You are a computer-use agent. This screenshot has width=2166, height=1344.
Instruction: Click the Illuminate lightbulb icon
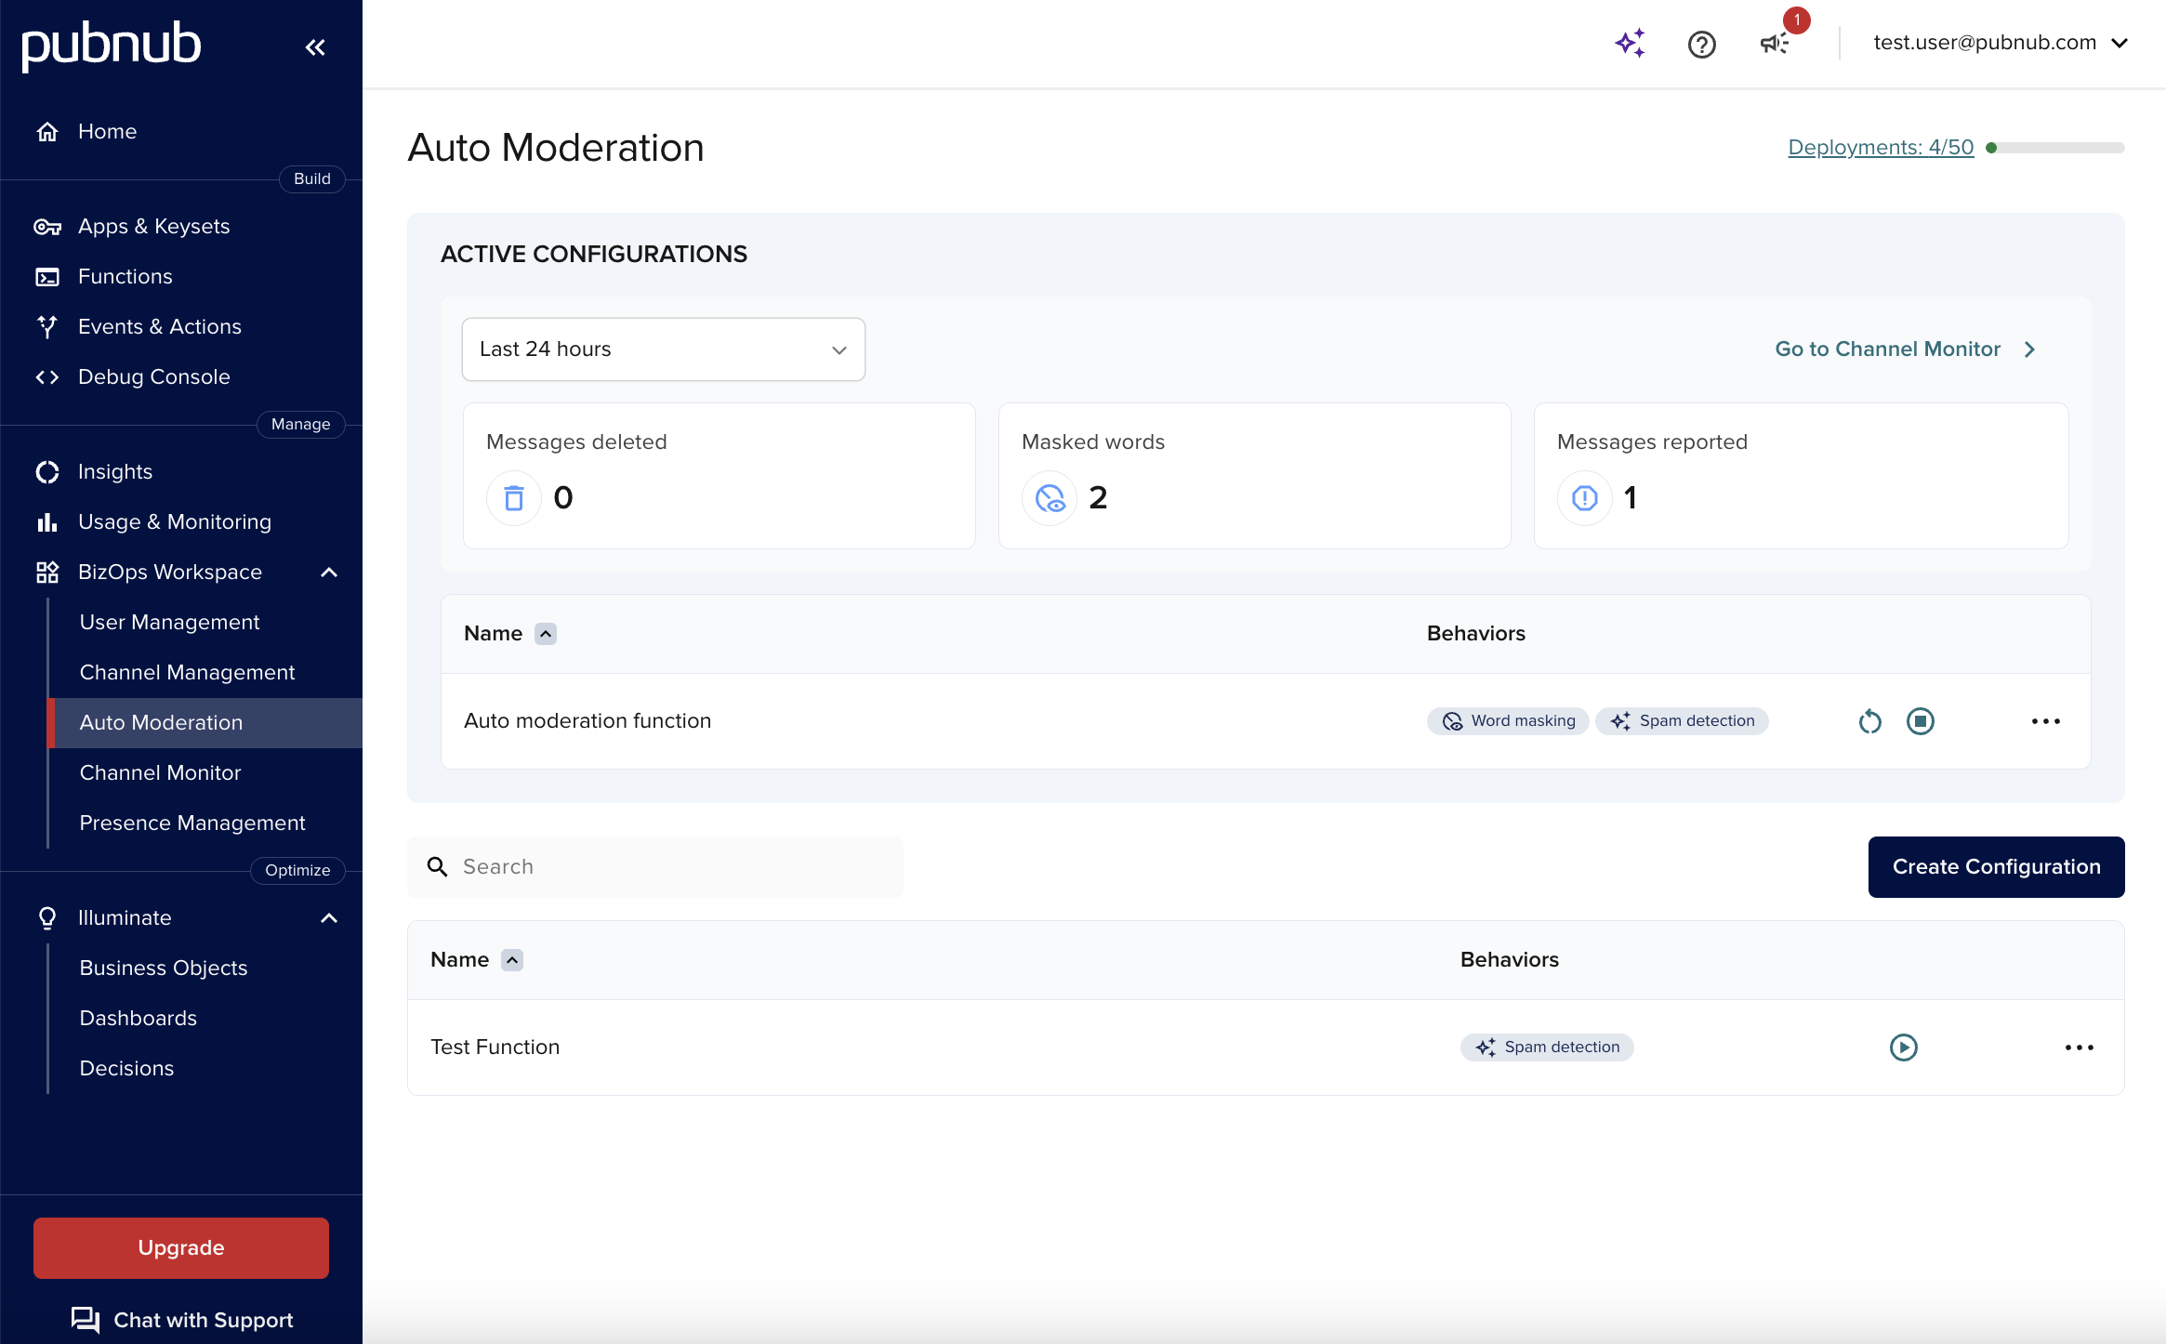click(x=47, y=918)
